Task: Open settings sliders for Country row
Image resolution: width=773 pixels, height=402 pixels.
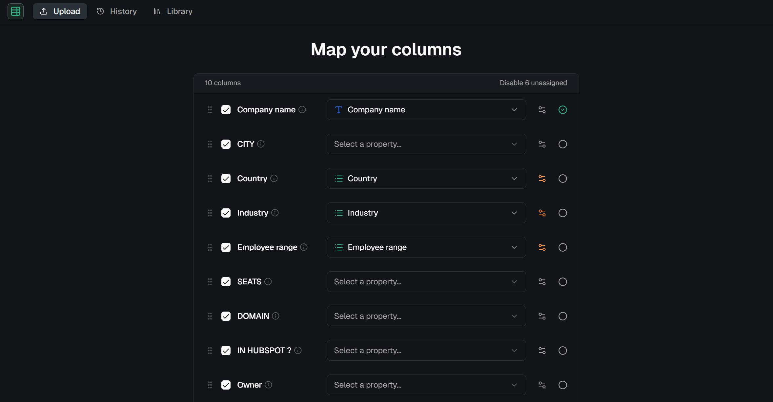Action: pos(542,179)
